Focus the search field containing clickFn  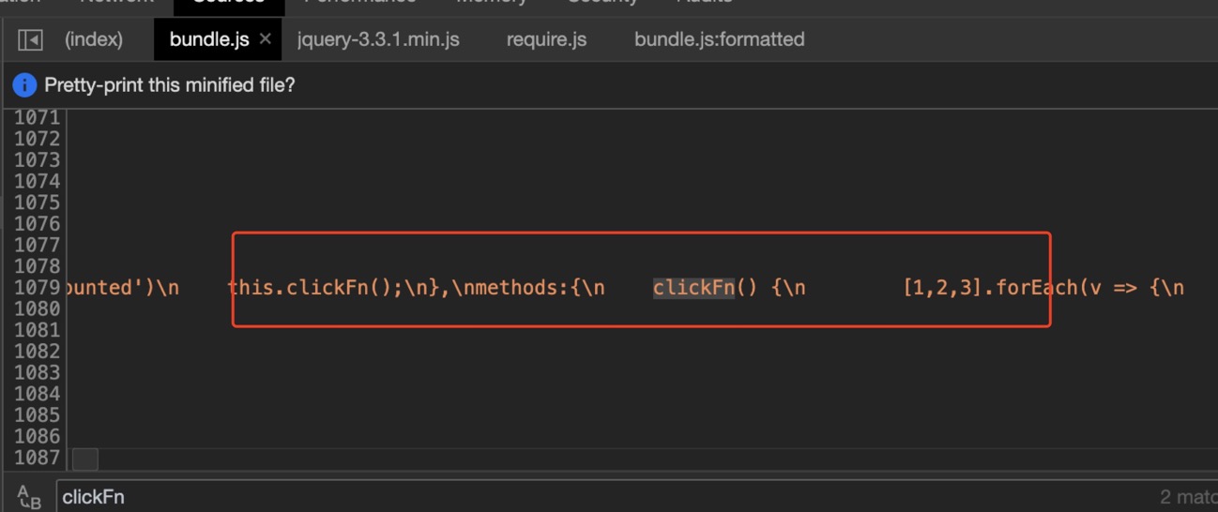tap(563, 497)
